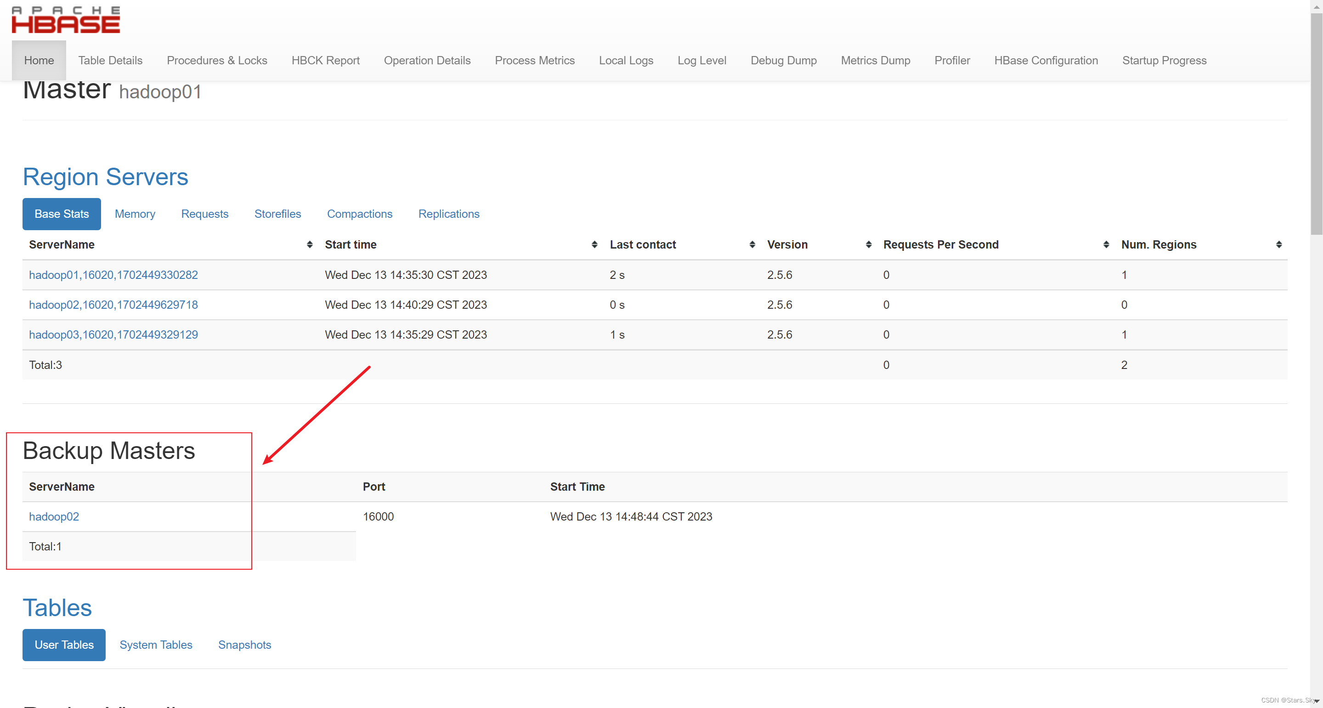Click hadoop03,16020 region server link
Viewport: 1323px width, 708px height.
pos(113,334)
